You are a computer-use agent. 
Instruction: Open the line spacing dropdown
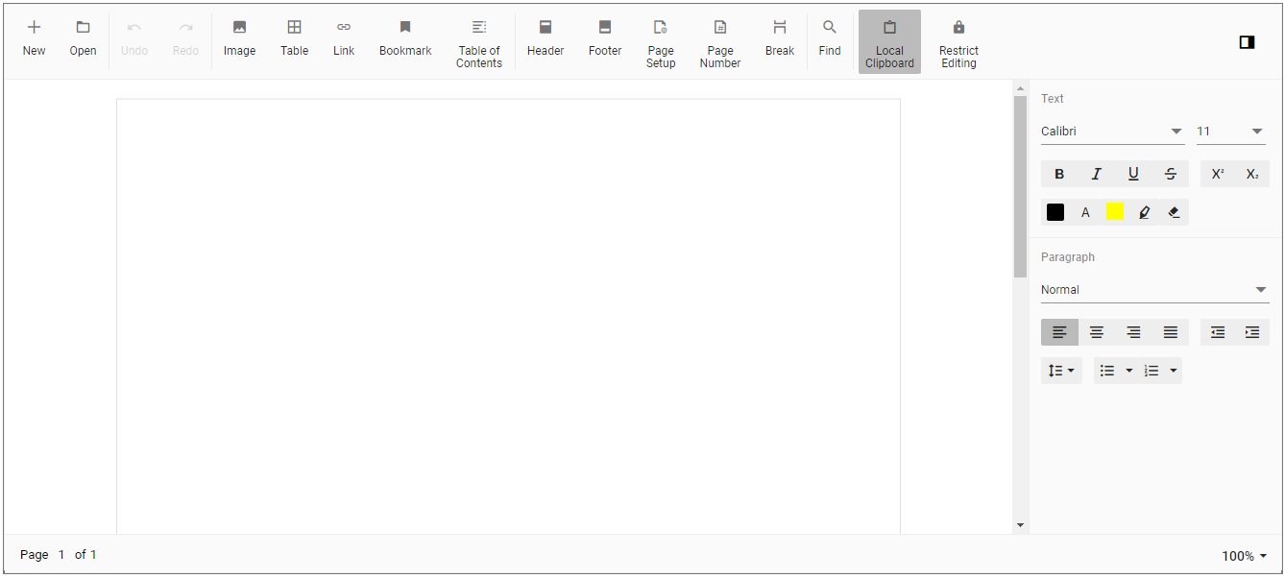pyautogui.click(x=1061, y=371)
